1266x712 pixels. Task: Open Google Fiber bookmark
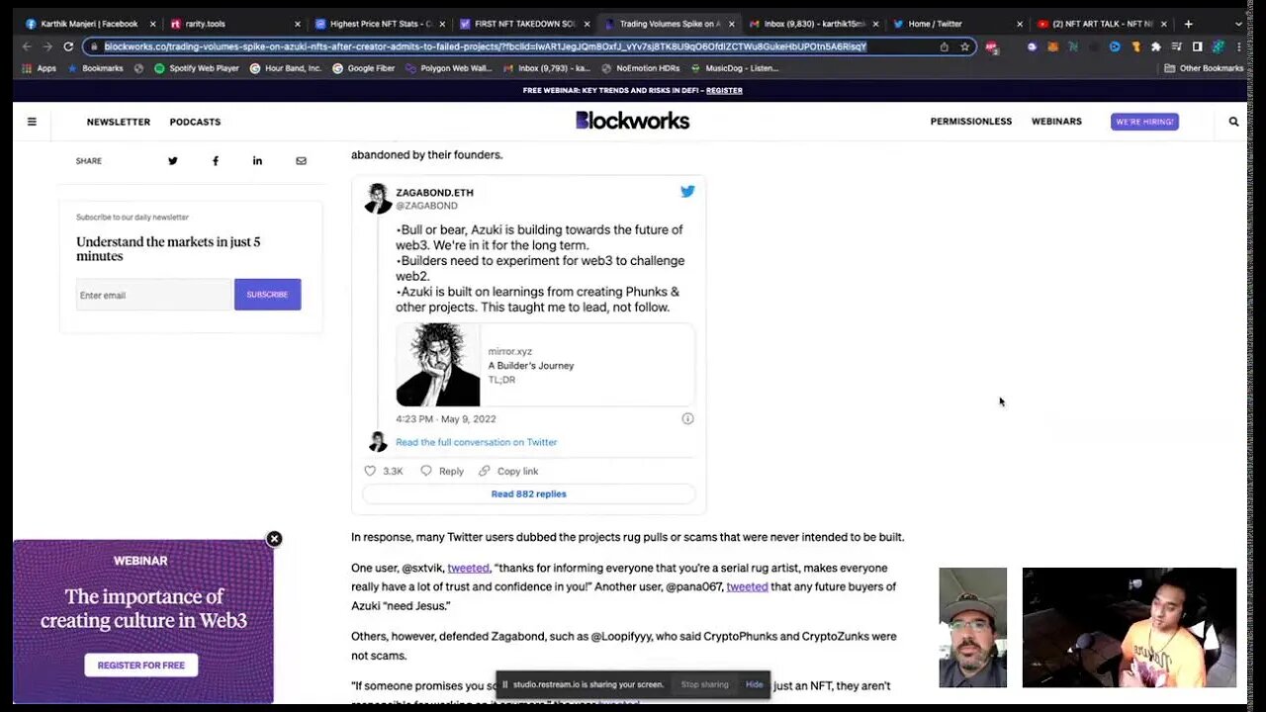(x=363, y=68)
